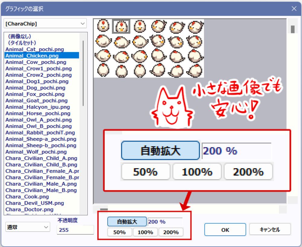Select Chara_Devil_USM.png

pyautogui.click(x=42, y=203)
